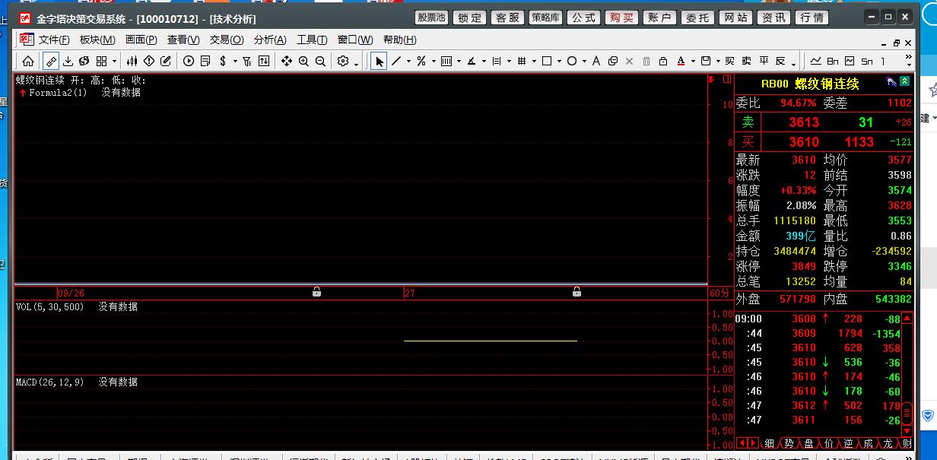This screenshot has height=460, width=937.
Task: Click the up-down sort arrows icon
Action: pyautogui.click(x=264, y=62)
